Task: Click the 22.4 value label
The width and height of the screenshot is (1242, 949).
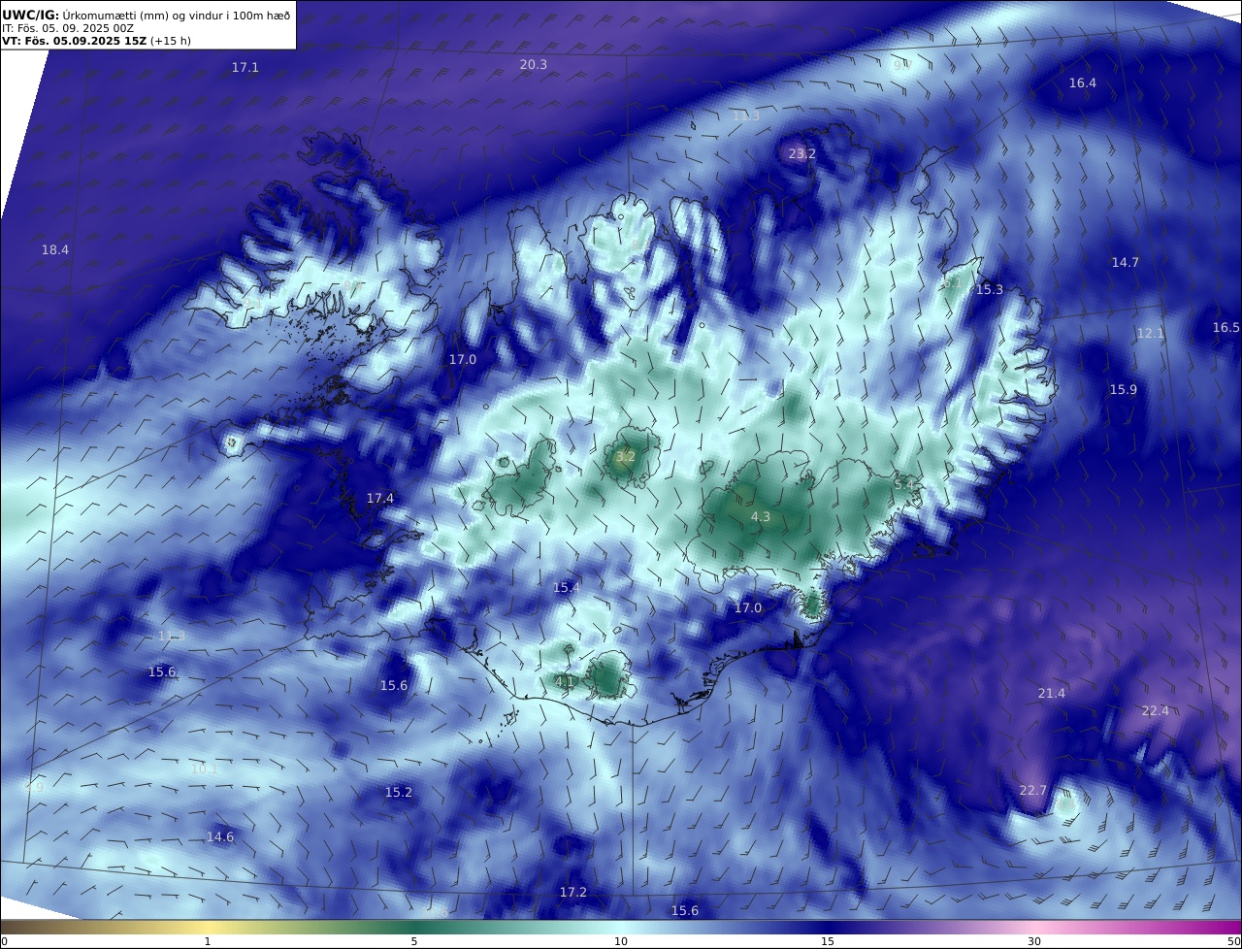Action: click(1156, 711)
